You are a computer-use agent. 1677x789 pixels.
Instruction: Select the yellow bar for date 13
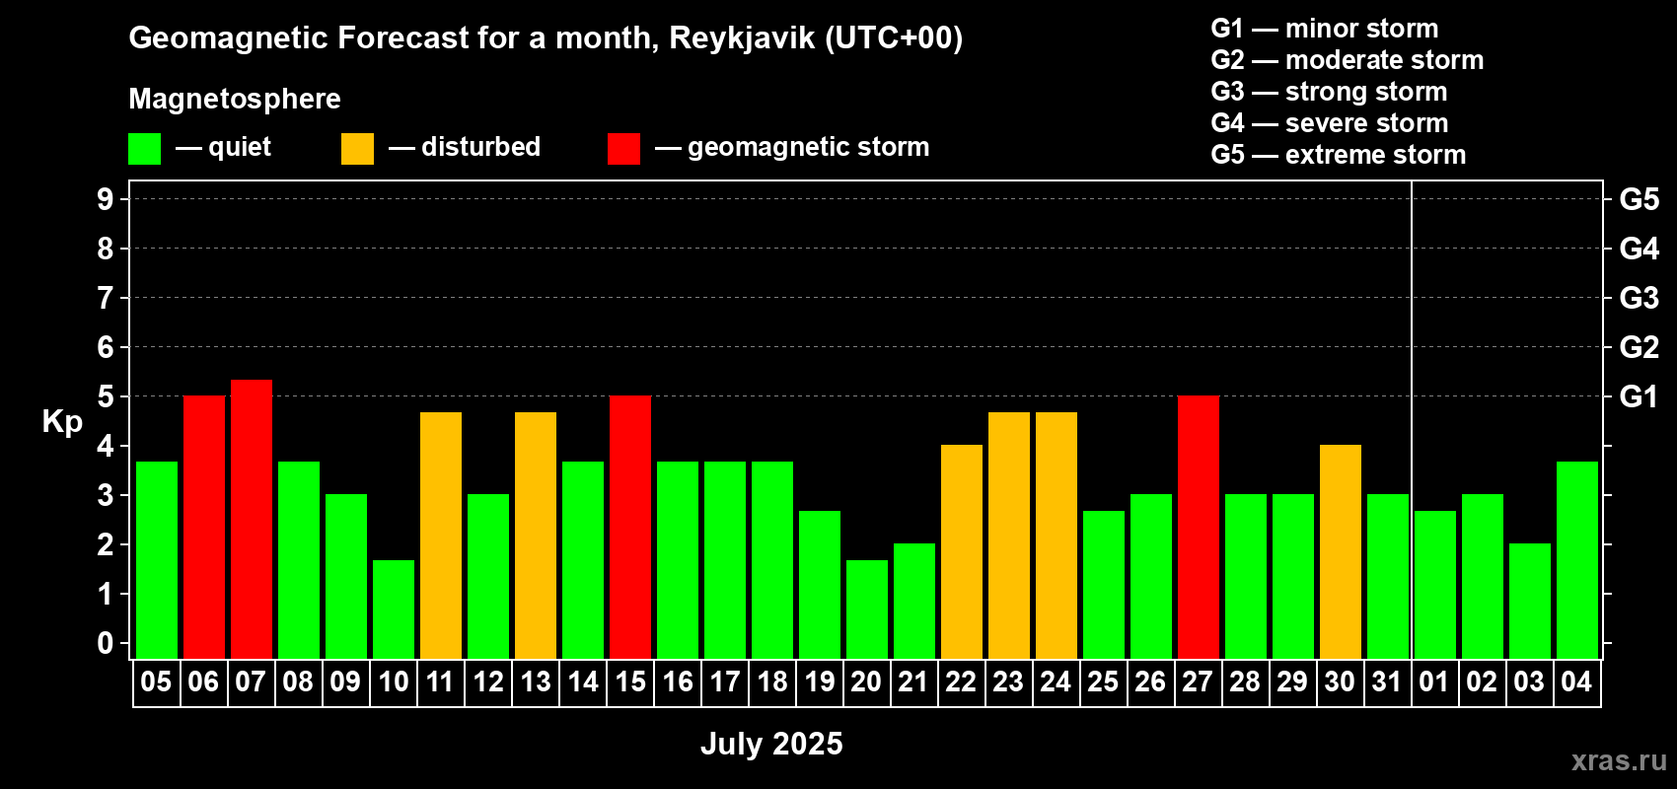[536, 536]
